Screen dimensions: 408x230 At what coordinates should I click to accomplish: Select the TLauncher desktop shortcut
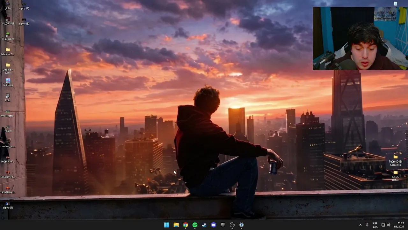8,36
